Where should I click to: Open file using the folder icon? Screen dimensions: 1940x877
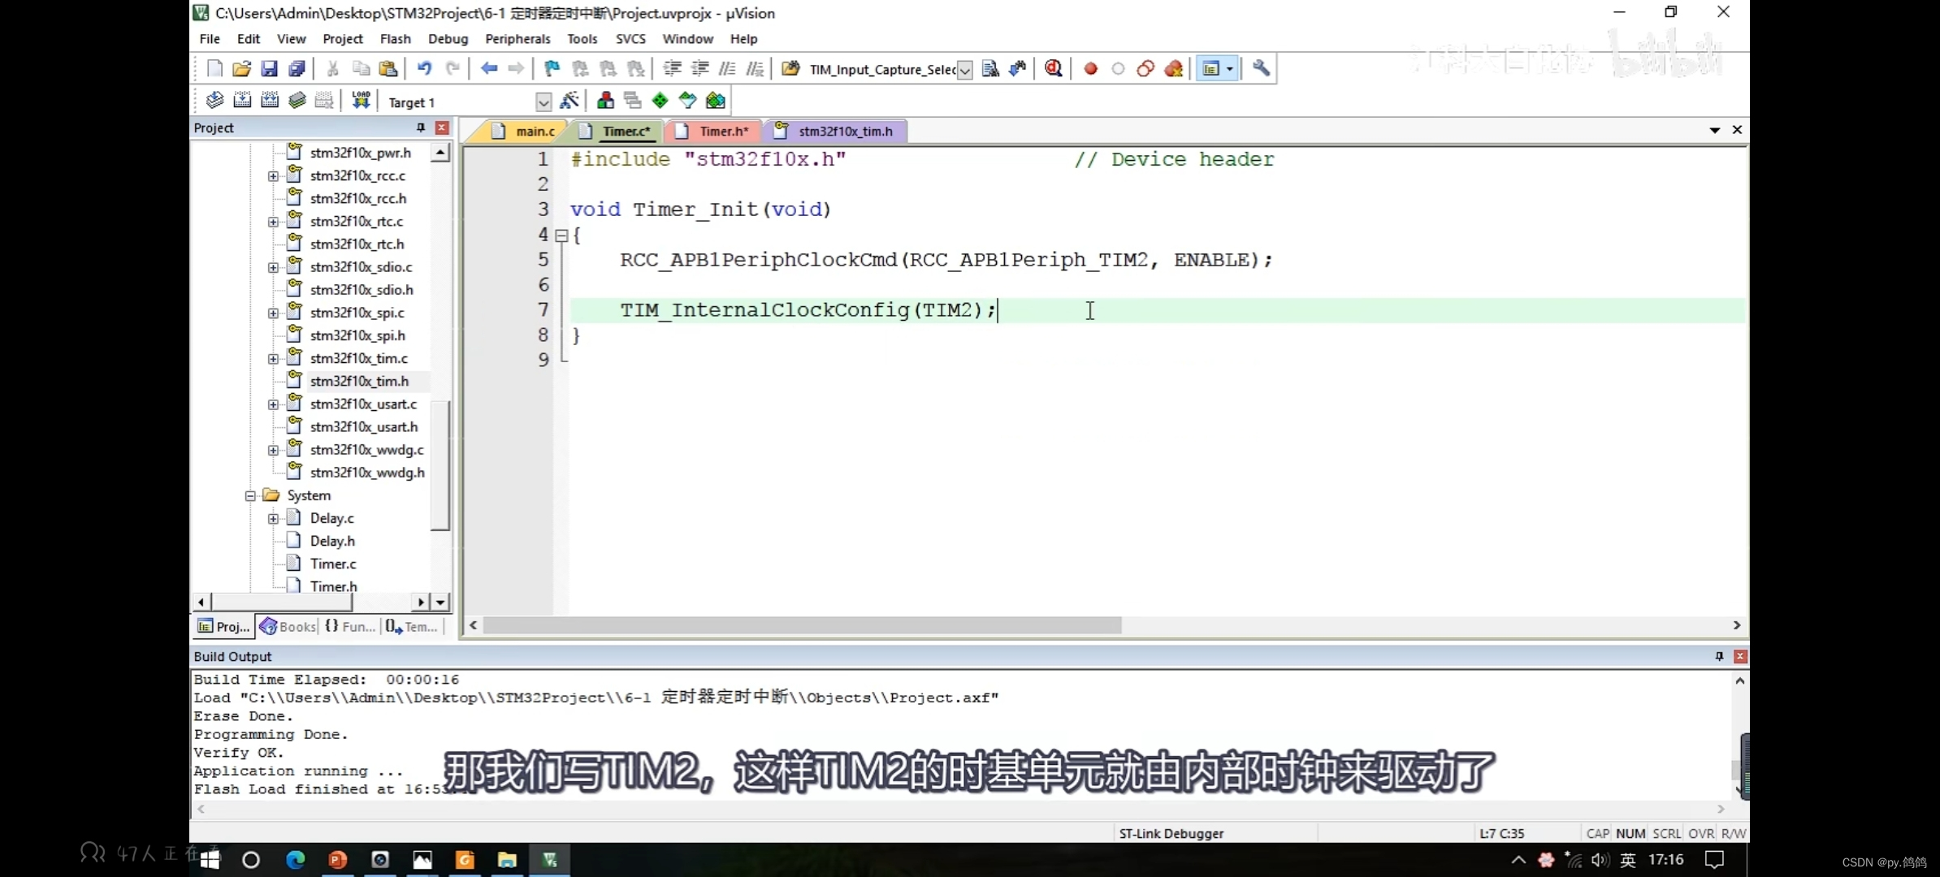click(241, 69)
